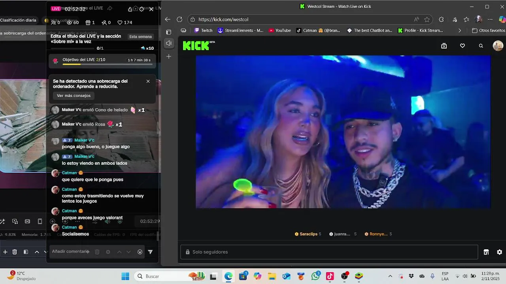Click the KICK logo
Viewport: 506px width, 284px height.
(x=198, y=45)
